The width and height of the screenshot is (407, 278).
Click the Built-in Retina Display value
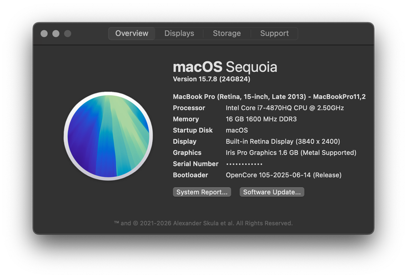283,141
